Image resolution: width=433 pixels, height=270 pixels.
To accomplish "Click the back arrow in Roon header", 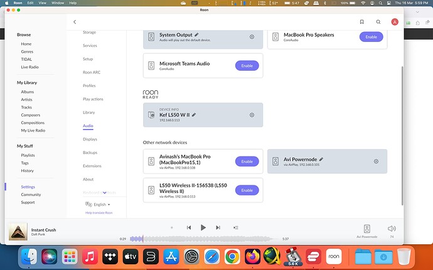I will point(75,22).
